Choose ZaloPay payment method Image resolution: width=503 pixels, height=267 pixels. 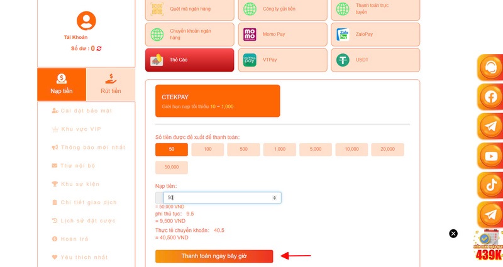point(375,35)
